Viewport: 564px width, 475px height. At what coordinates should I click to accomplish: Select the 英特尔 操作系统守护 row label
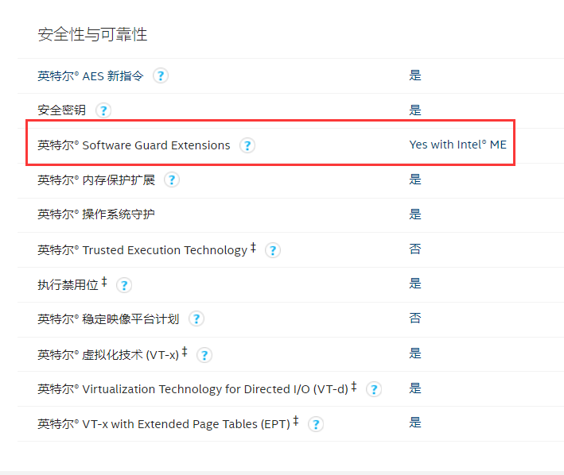(96, 214)
